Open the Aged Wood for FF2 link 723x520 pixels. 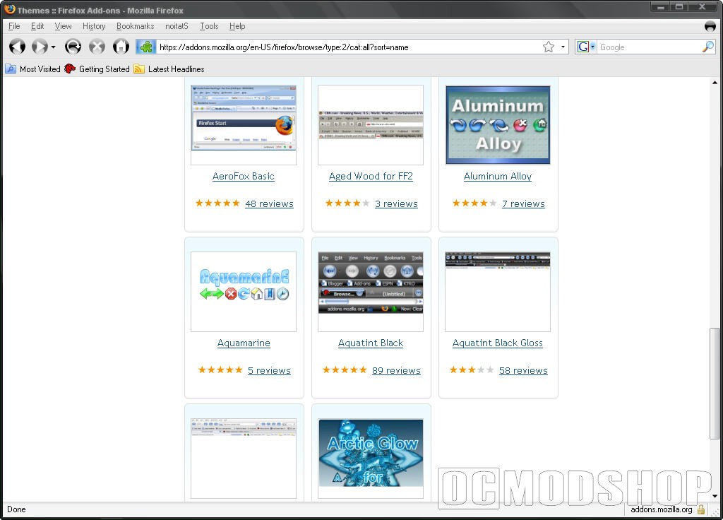pyautogui.click(x=371, y=176)
